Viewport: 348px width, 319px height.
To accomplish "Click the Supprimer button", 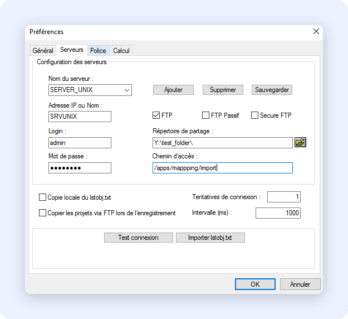I will (x=223, y=90).
